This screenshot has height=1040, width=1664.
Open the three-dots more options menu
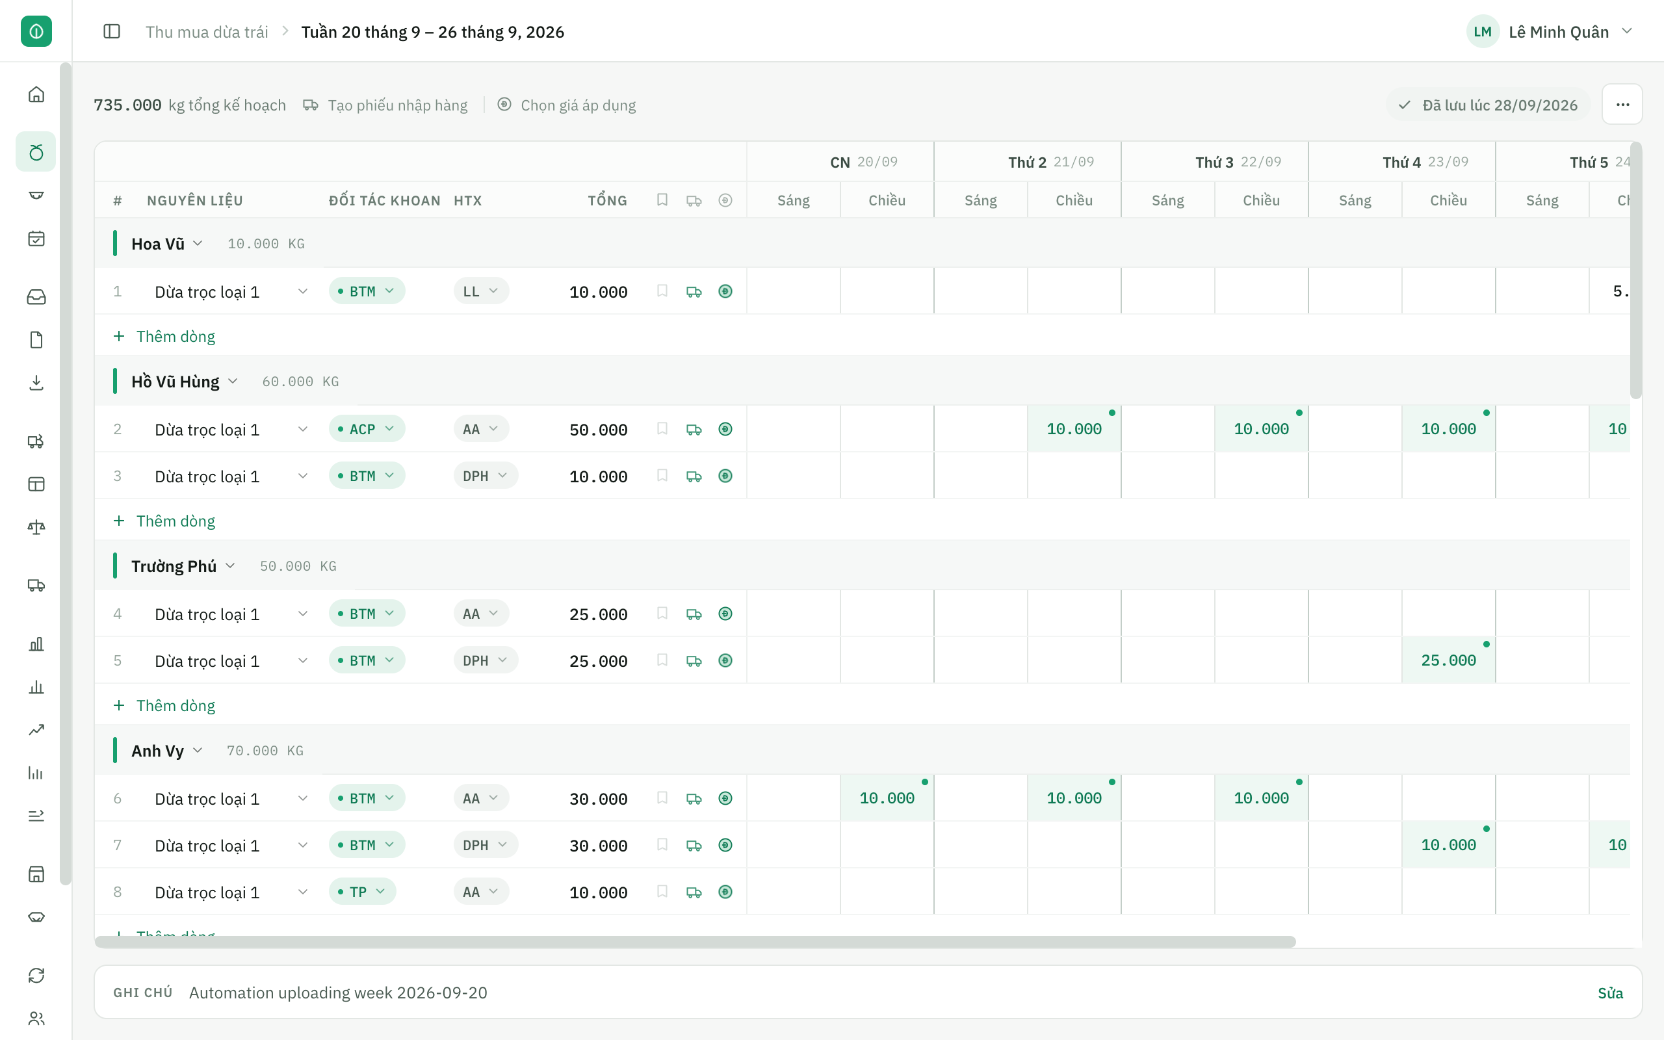1622,105
